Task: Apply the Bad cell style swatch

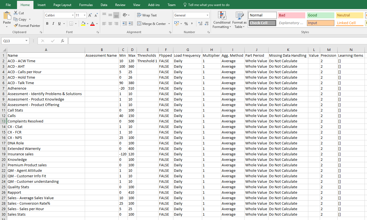Action: pos(291,15)
